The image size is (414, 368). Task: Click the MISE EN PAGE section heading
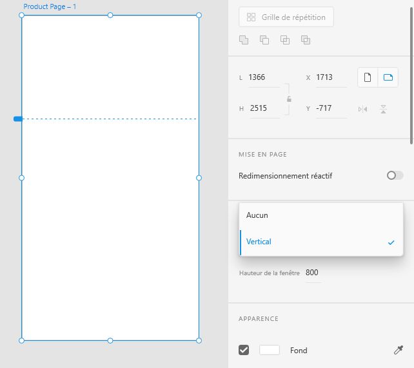262,154
